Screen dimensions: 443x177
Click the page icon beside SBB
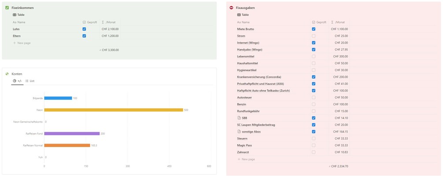239,118
